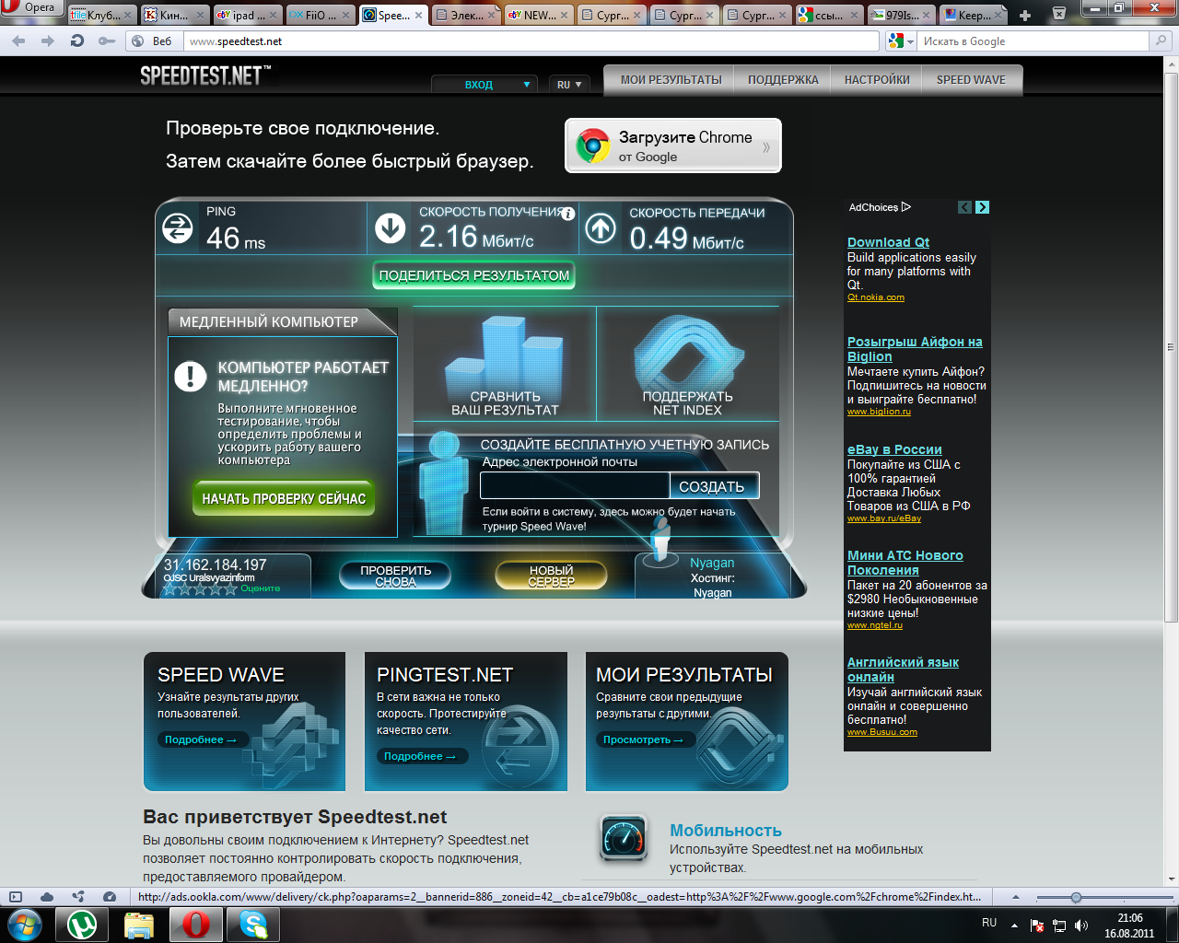Open МОИ РЕЗУЛЬТАТЫ navigation tab
The height and width of the screenshot is (943, 1179).
(671, 80)
